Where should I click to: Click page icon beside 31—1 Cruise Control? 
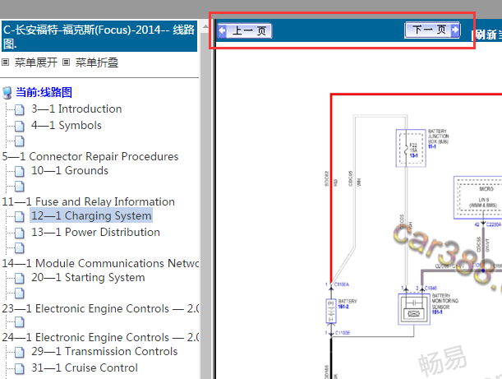pos(20,369)
